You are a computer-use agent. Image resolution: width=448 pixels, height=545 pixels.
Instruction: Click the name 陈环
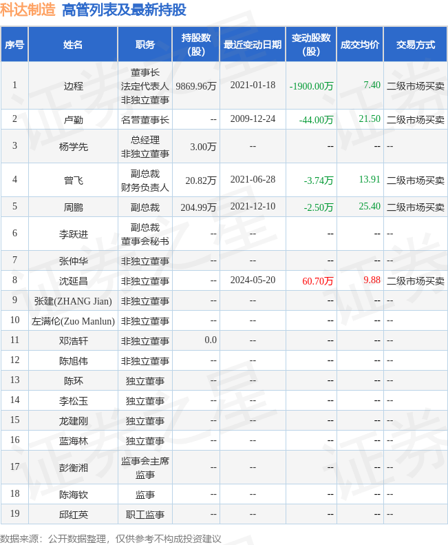pos(73,381)
